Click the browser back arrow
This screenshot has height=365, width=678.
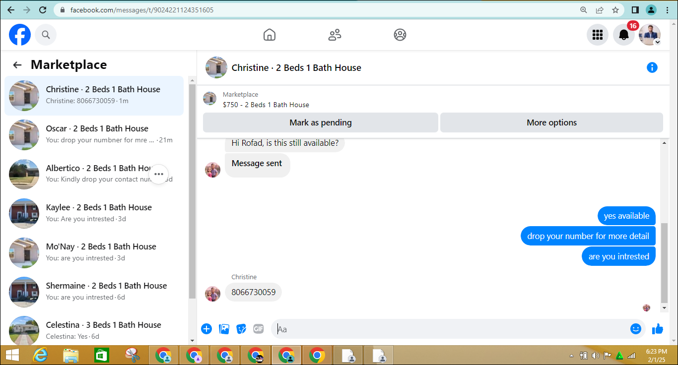coord(11,10)
